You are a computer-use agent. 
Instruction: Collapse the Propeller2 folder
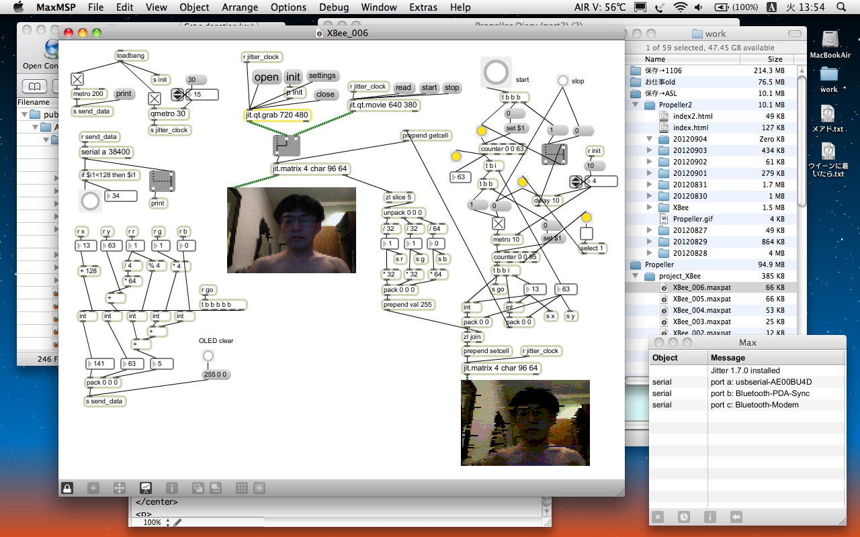tap(636, 105)
